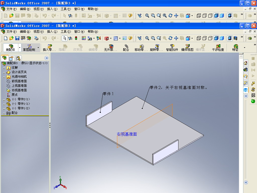The image size is (257, 193).
Task: Click the New document icon in front window
Action: [6, 38]
